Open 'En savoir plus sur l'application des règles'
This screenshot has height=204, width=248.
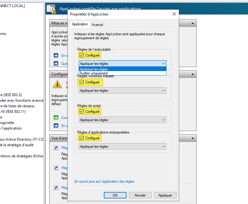point(104,181)
